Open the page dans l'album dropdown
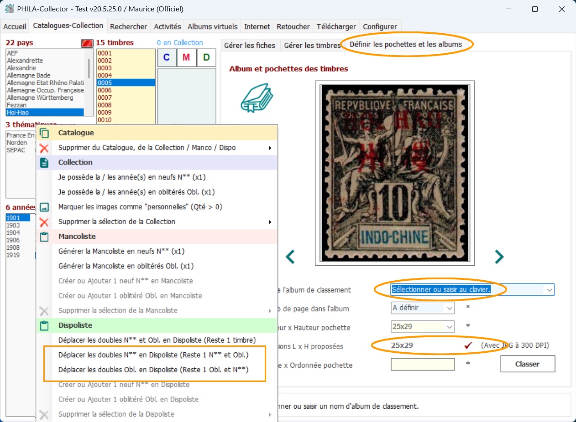Viewport: 576px width, 422px height. (x=450, y=308)
